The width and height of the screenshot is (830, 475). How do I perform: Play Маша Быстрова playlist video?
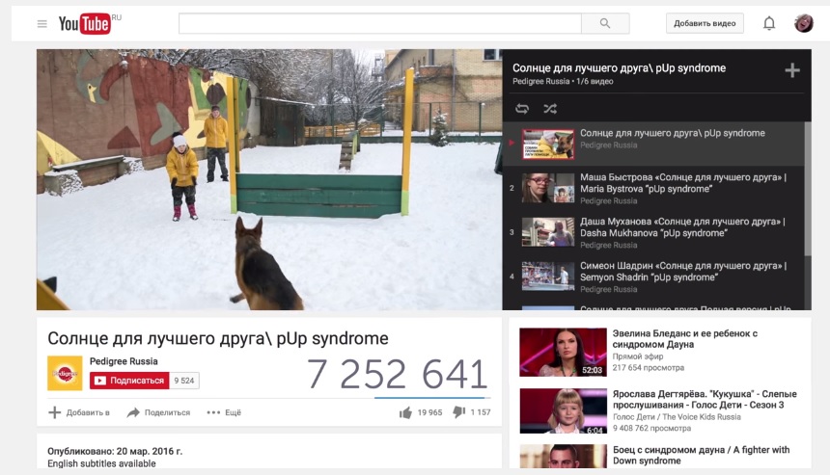pos(653,188)
